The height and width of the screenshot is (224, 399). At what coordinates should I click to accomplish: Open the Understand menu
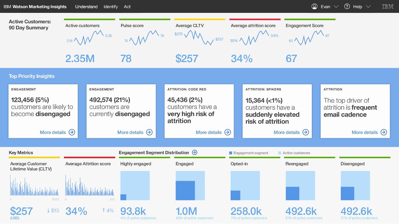86,7
